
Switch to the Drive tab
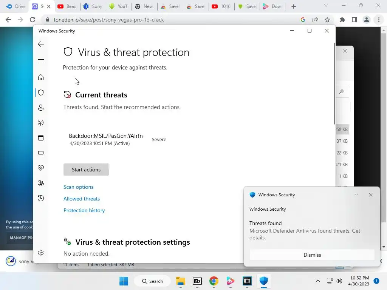[x=15, y=6]
